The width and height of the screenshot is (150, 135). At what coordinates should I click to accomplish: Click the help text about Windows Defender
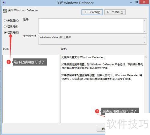[102, 68]
